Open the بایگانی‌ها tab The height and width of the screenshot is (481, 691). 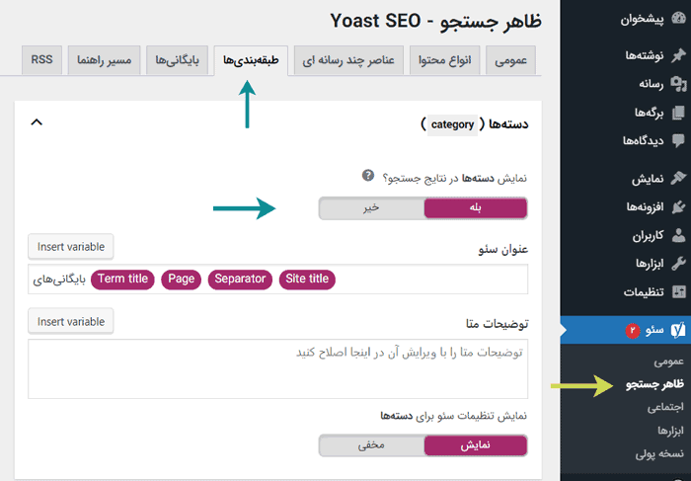[177, 60]
